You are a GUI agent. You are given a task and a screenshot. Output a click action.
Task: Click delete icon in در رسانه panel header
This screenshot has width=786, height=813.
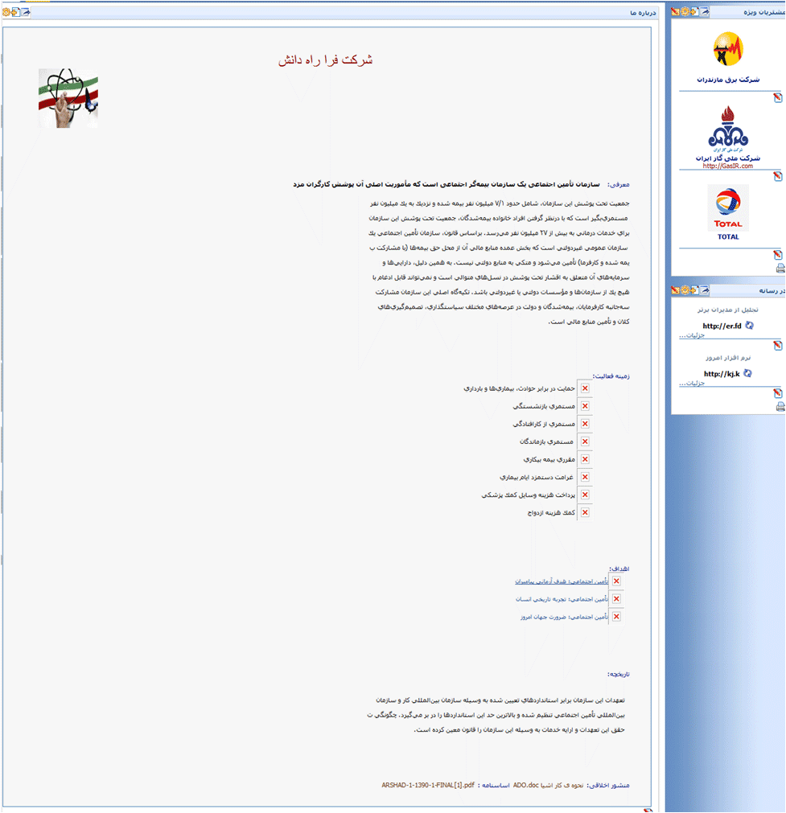[x=675, y=289]
